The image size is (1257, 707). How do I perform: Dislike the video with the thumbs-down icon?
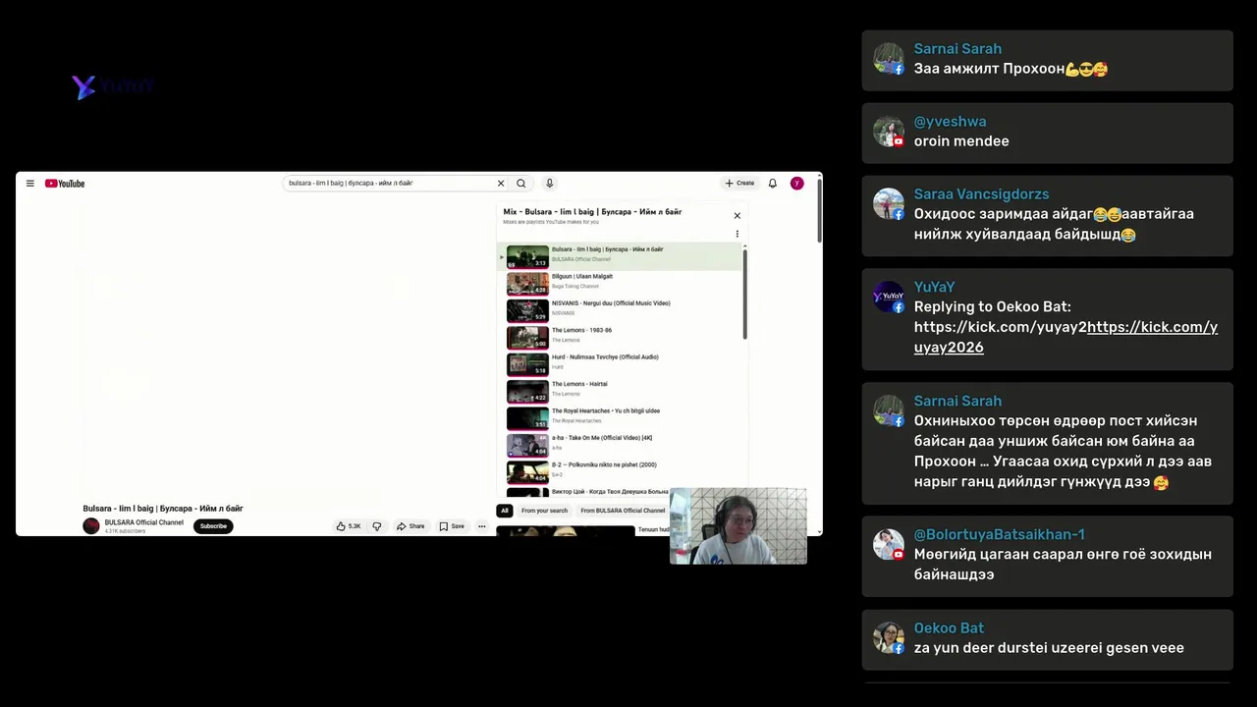coord(377,526)
